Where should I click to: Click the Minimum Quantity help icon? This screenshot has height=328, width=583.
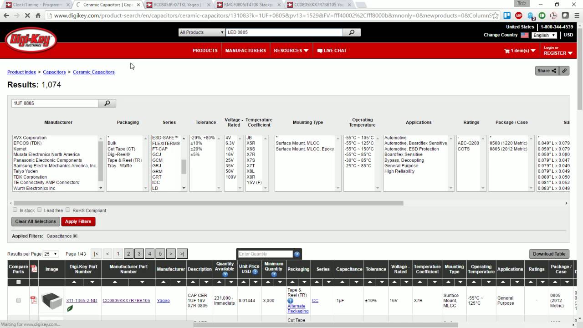[274, 275]
